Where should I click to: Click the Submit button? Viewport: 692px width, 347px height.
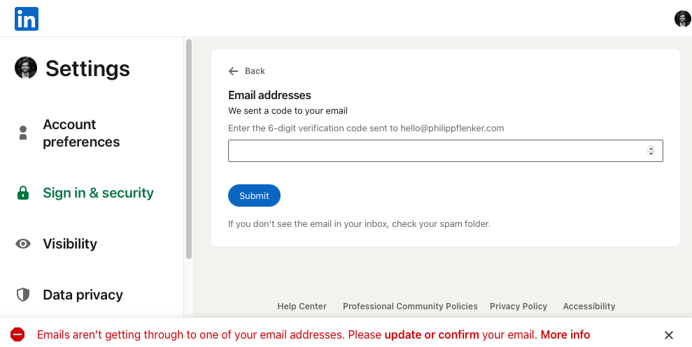(254, 195)
